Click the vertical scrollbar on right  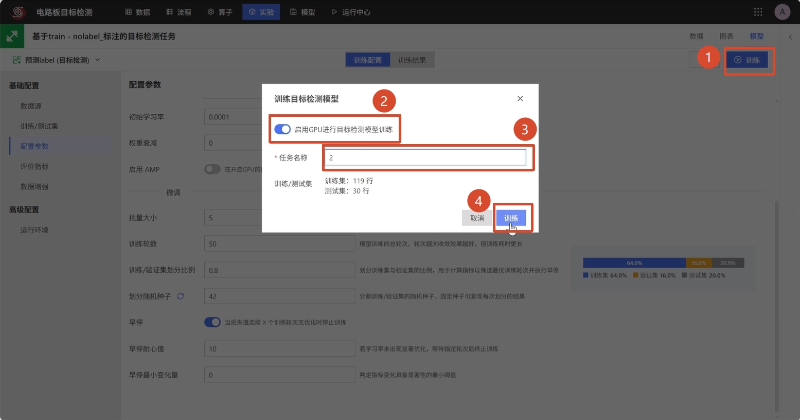[777, 306]
